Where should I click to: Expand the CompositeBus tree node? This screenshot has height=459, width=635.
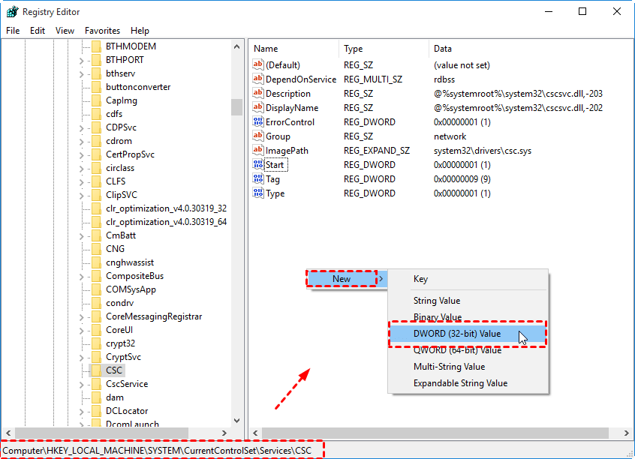click(81, 277)
